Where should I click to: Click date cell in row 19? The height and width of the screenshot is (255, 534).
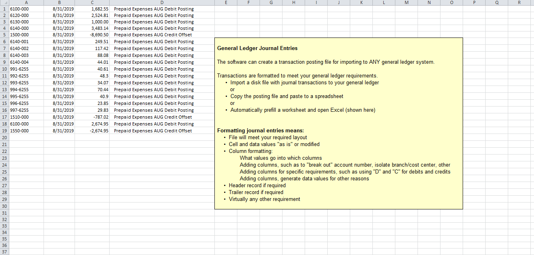(x=59, y=131)
